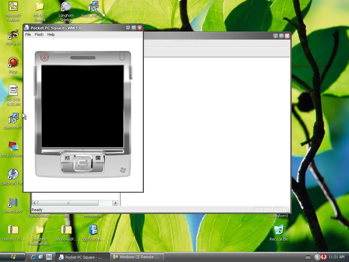Click the Pocket PC Square title bar icon
349x262 pixels.
point(27,28)
